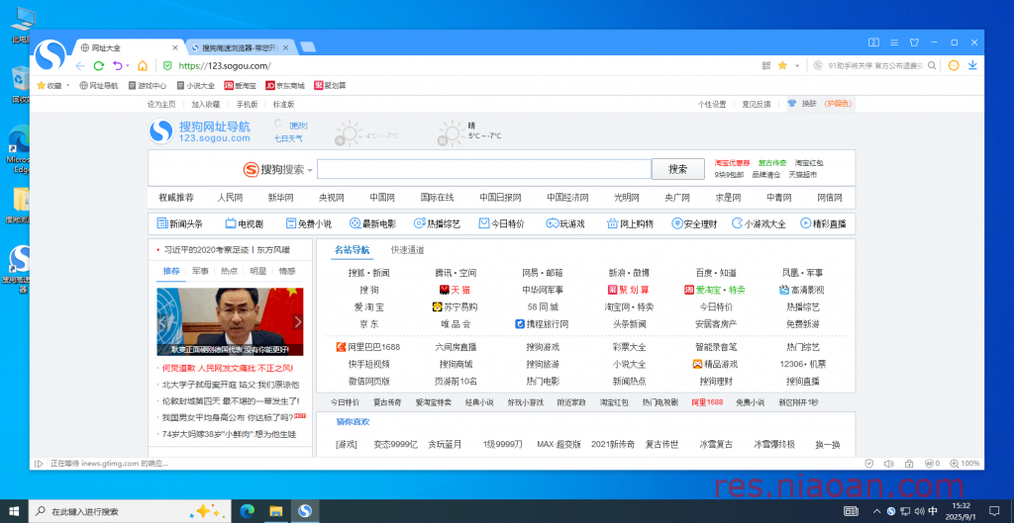Open the 免费小说 category

tap(309, 224)
